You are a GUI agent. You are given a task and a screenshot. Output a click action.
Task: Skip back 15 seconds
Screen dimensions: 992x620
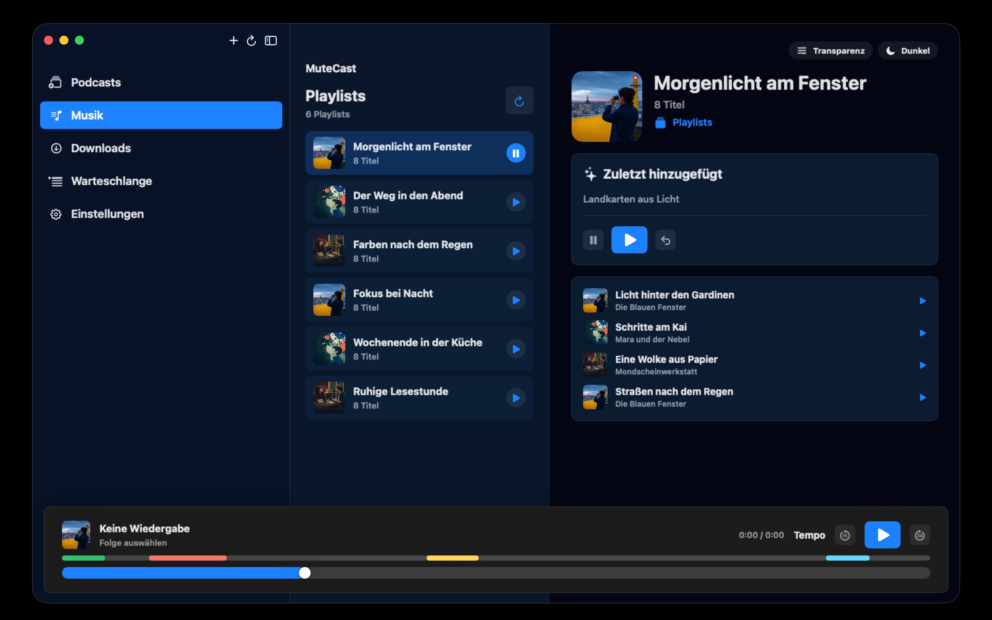click(845, 535)
